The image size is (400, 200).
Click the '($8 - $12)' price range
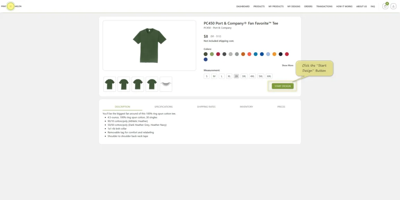(x=216, y=36)
